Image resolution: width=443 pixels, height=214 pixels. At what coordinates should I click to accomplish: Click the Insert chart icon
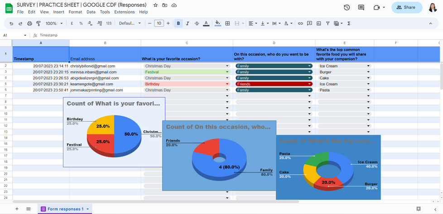coord(319,24)
